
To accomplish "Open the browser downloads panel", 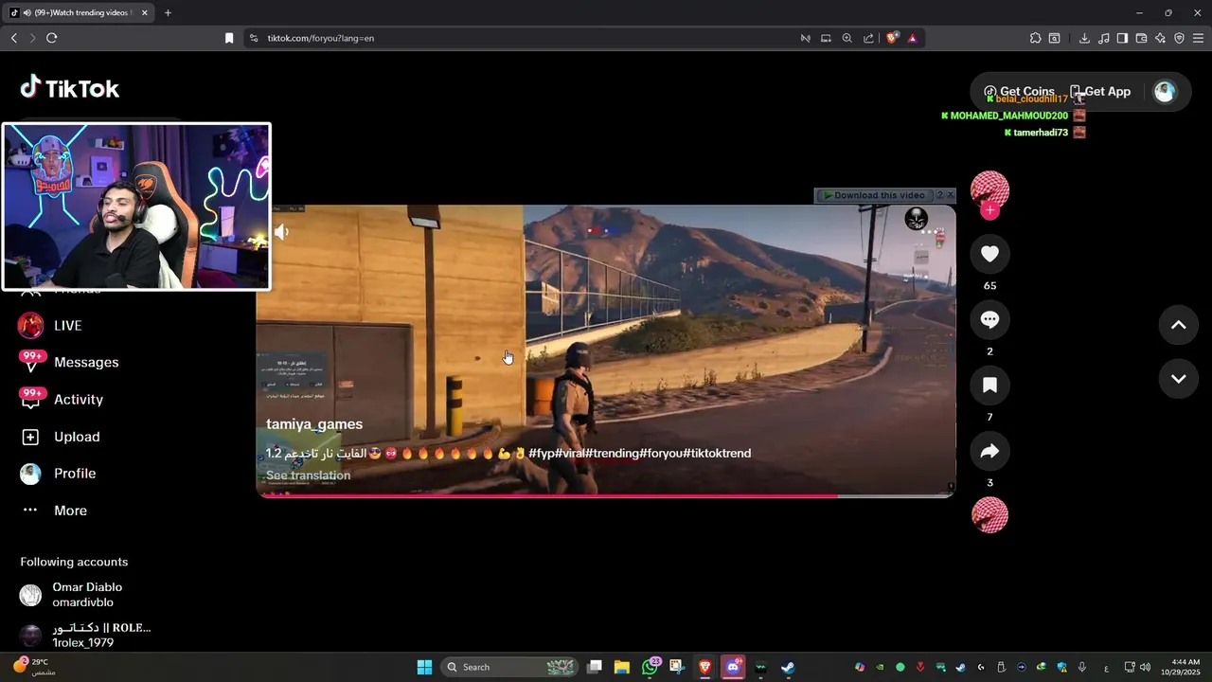I will (x=1084, y=38).
